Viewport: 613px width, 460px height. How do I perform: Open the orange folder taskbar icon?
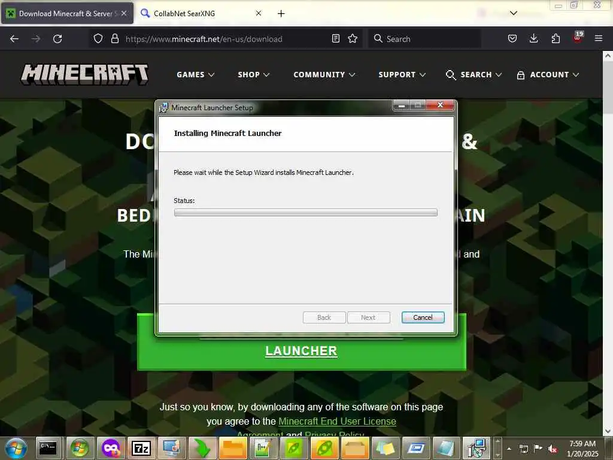233,448
